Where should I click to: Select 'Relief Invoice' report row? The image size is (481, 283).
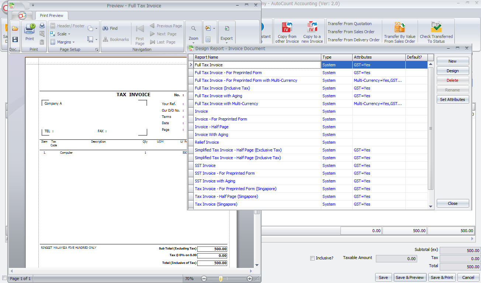tap(308, 142)
